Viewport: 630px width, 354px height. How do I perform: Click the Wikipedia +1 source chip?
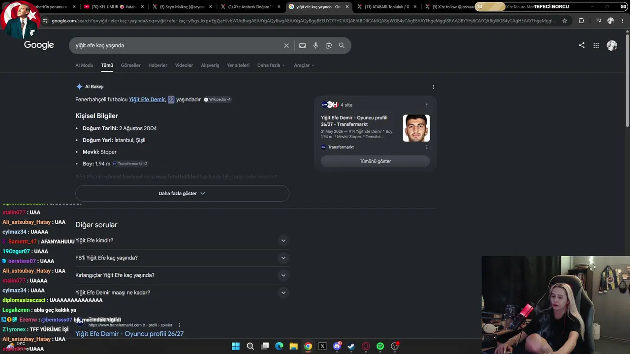pyautogui.click(x=218, y=99)
